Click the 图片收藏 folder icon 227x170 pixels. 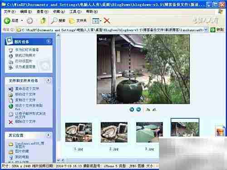tap(11, 152)
